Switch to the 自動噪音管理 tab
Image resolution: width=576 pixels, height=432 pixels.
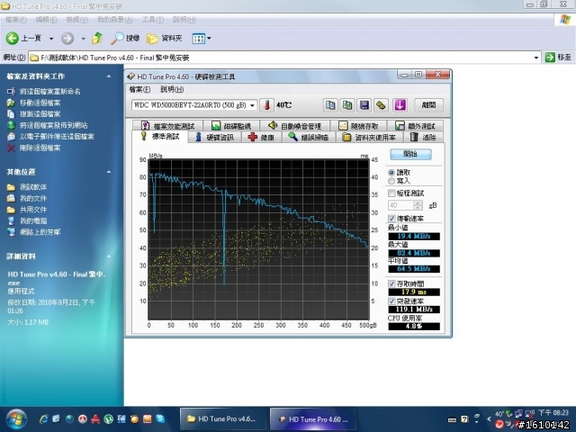pyautogui.click(x=294, y=126)
